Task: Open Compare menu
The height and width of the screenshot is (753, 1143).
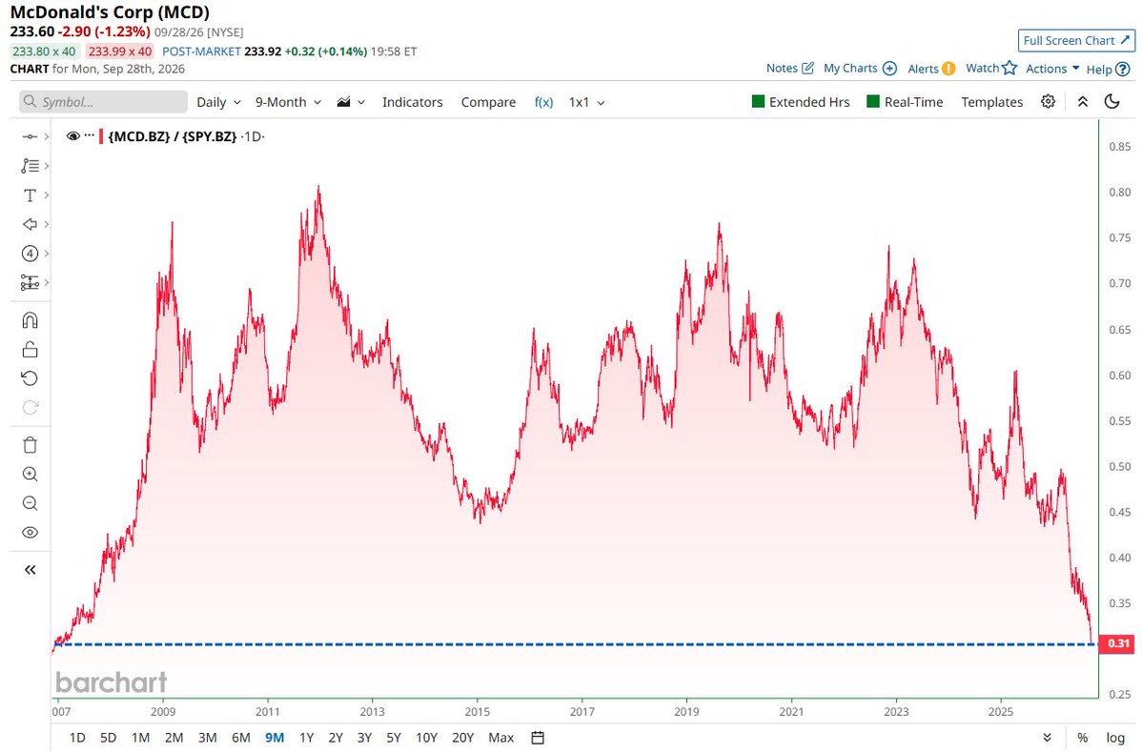Action: [488, 102]
